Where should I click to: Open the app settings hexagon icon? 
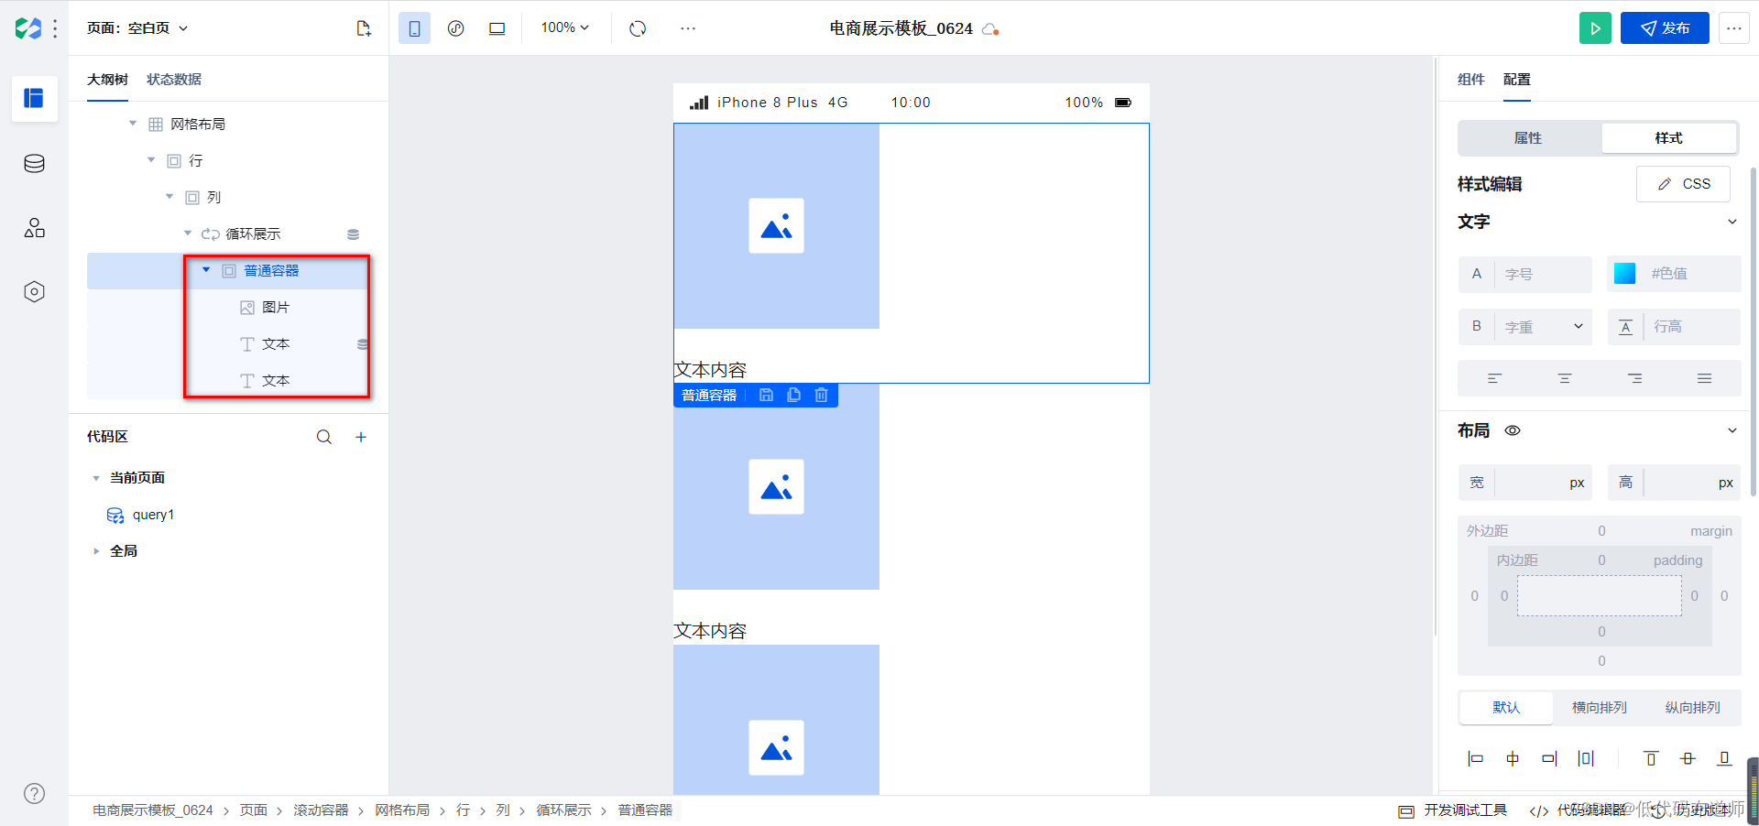tap(34, 292)
